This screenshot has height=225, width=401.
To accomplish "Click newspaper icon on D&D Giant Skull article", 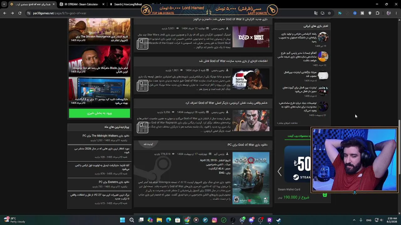I will (x=143, y=44).
